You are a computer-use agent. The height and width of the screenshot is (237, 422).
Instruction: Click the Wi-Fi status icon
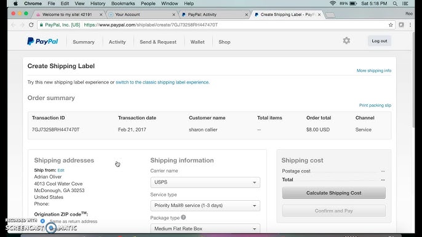tap(333, 3)
